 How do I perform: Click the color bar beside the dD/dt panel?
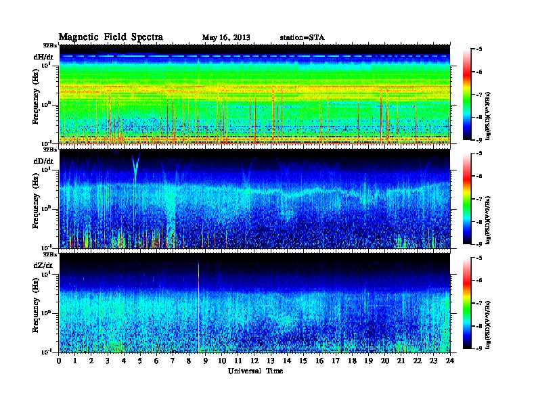pos(467,199)
